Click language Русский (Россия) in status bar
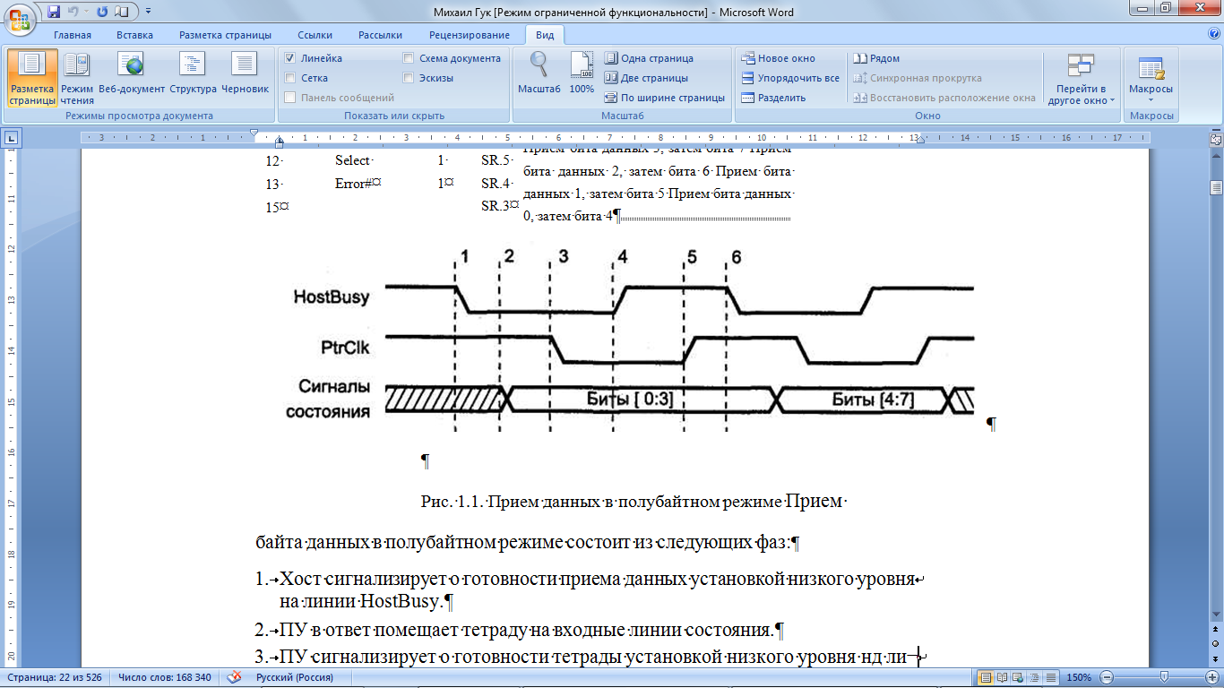Screen dimensions: 1224x688 (294, 677)
